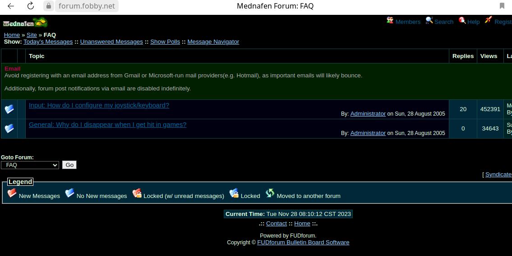The image size is (512, 256).
Task: Click the Home breadcrumb link
Action: tap(12, 35)
